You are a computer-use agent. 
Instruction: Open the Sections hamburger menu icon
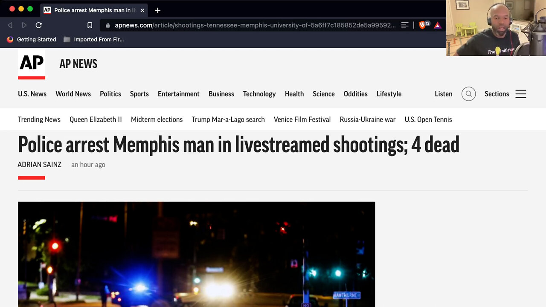pyautogui.click(x=521, y=94)
